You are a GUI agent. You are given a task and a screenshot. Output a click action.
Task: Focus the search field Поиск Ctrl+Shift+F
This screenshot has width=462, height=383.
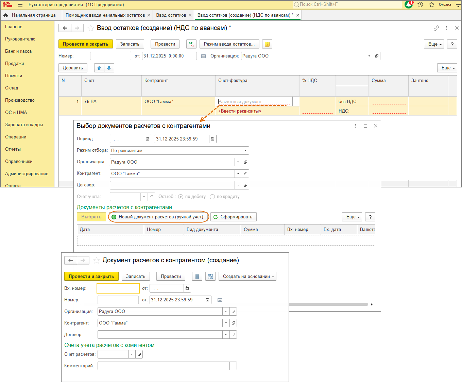coord(347,4)
